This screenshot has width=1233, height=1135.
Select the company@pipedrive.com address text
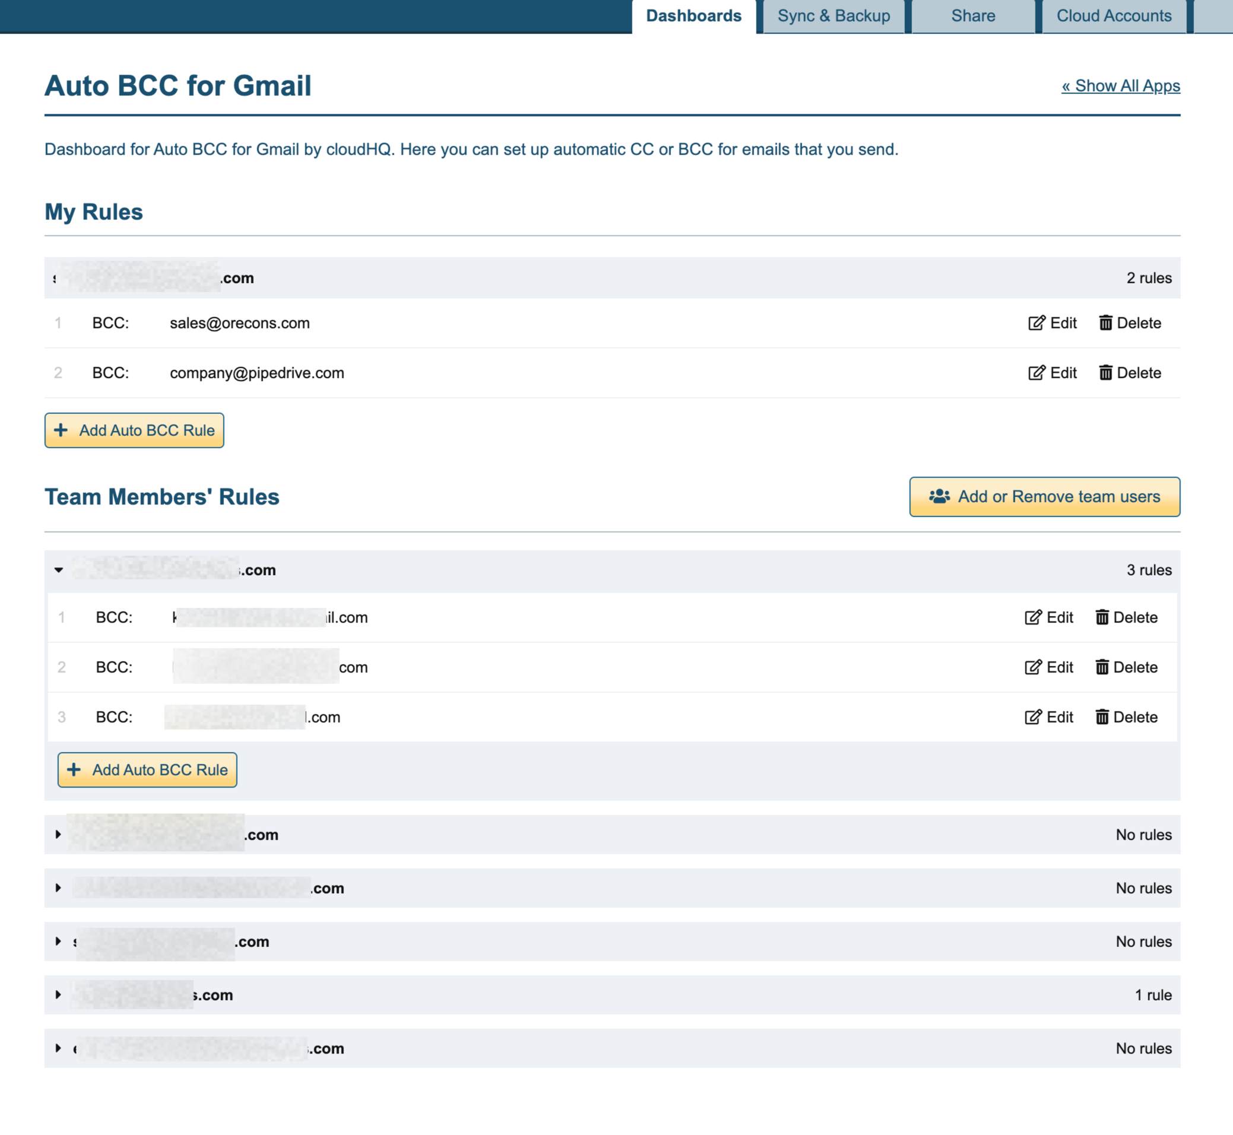tap(256, 373)
